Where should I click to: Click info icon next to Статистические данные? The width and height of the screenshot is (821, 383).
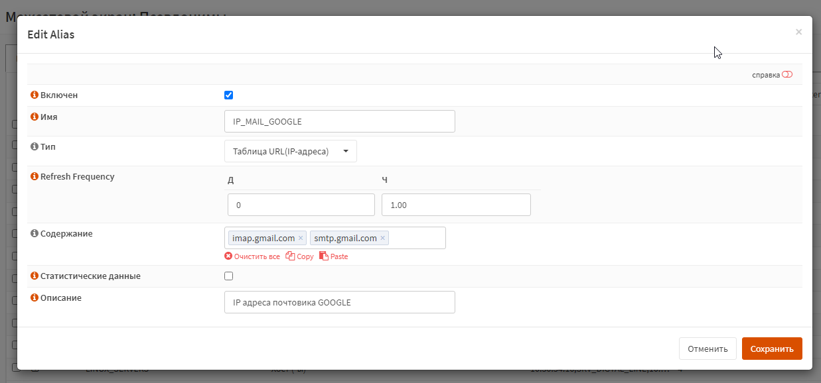[35, 276]
